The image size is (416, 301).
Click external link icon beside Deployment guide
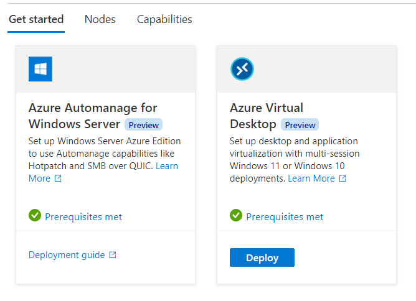(x=113, y=255)
